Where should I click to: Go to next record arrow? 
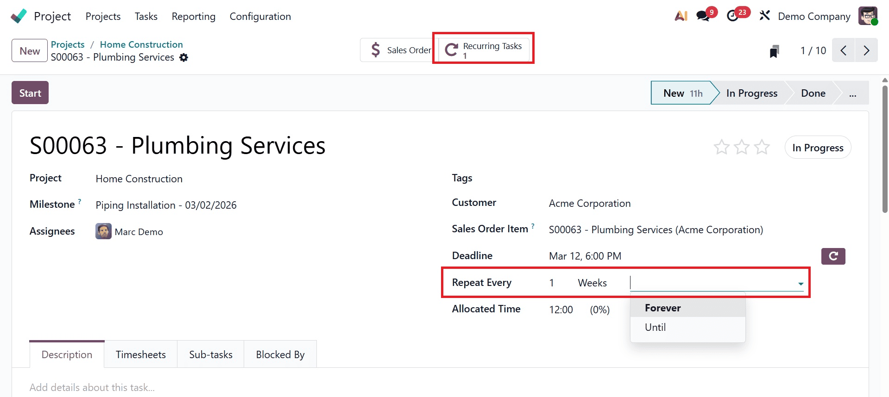pos(866,50)
